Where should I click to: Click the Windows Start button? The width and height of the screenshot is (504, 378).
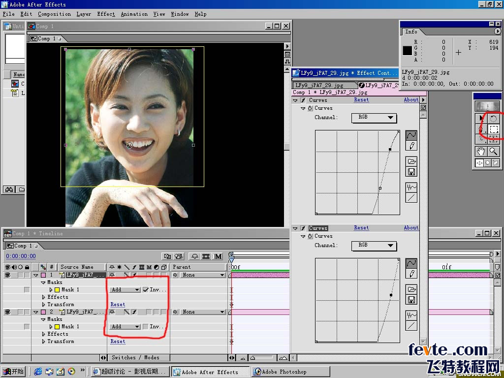click(13, 372)
